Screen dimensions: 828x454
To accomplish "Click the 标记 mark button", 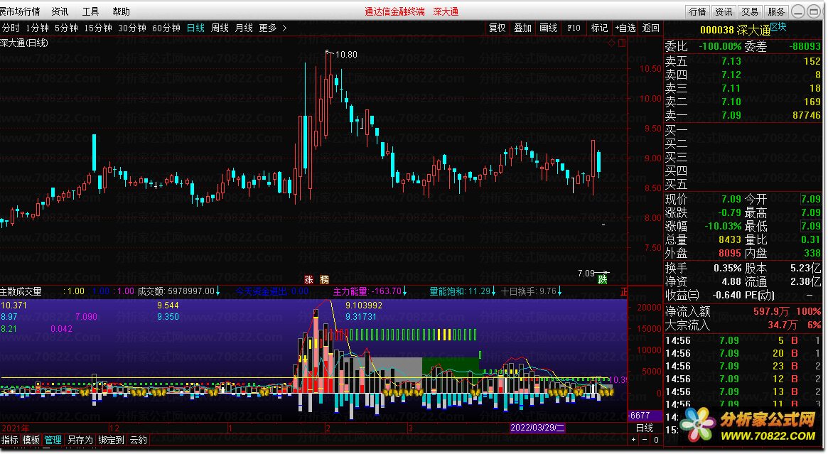I will 599,28.
